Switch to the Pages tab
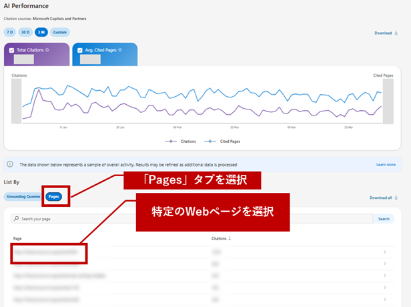This screenshot has width=411, height=307. click(x=53, y=197)
